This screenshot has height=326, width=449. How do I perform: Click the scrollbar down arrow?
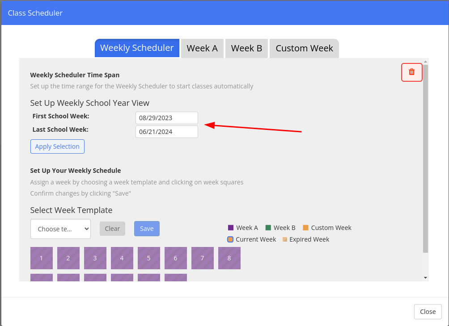click(425, 278)
